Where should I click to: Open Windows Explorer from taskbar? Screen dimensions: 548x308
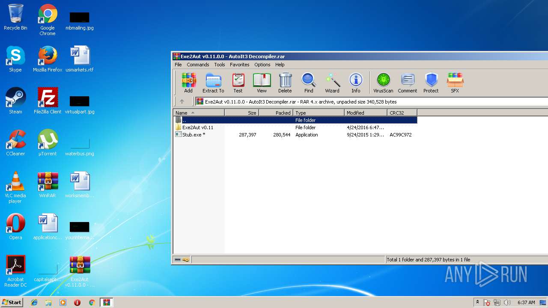click(48, 302)
